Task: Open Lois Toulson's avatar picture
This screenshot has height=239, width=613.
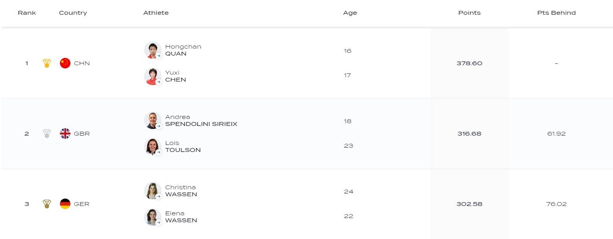Action: coord(152,147)
